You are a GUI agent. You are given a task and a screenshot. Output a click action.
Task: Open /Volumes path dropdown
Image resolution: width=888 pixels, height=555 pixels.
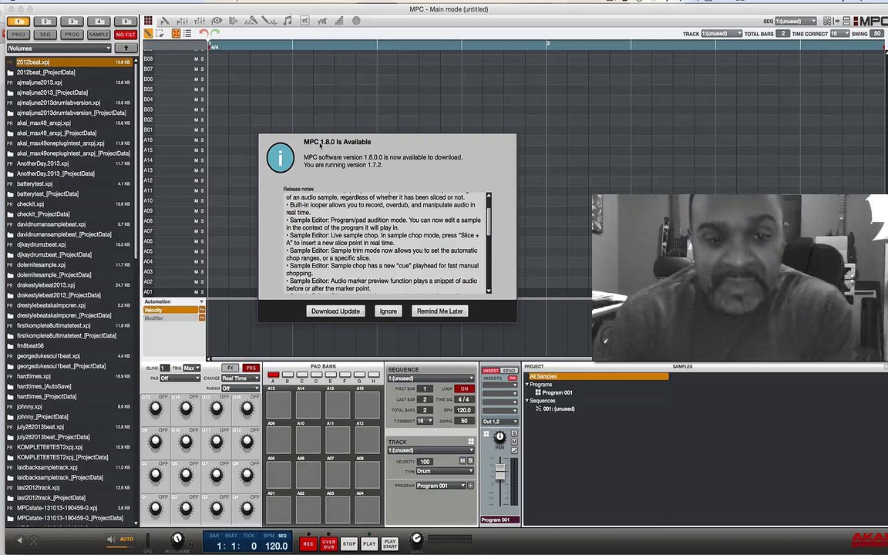[x=59, y=48]
